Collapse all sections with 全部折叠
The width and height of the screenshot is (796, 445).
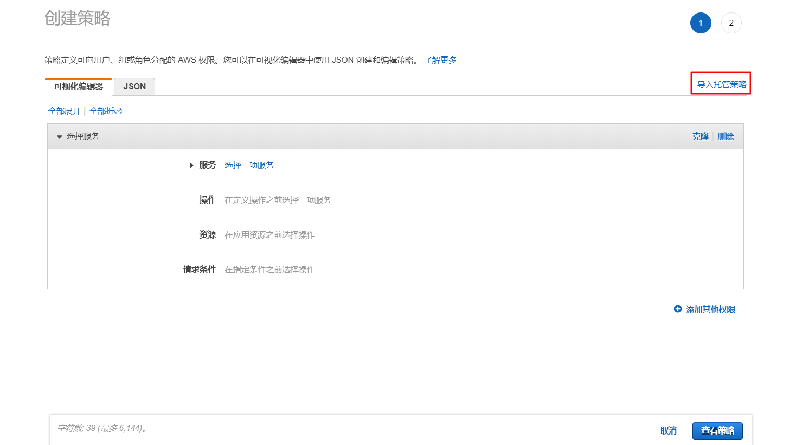[x=106, y=111]
